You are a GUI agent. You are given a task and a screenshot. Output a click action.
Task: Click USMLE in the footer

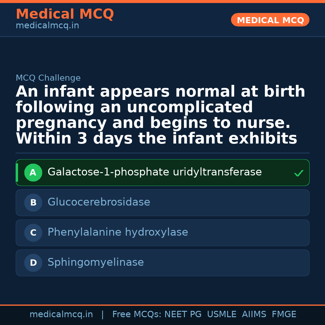(x=221, y=314)
